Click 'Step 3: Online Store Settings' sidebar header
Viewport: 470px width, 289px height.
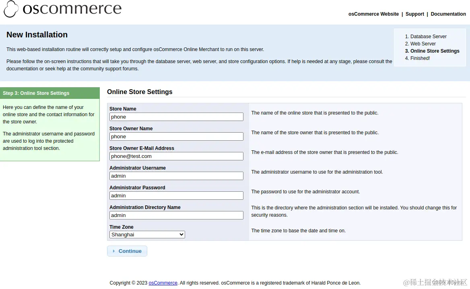(x=50, y=93)
